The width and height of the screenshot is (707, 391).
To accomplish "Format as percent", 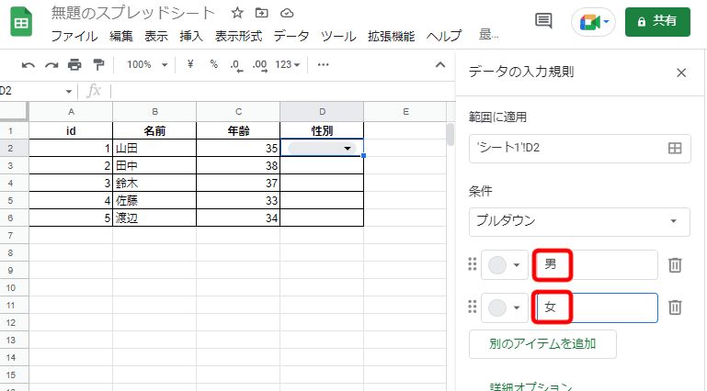I will point(213,64).
